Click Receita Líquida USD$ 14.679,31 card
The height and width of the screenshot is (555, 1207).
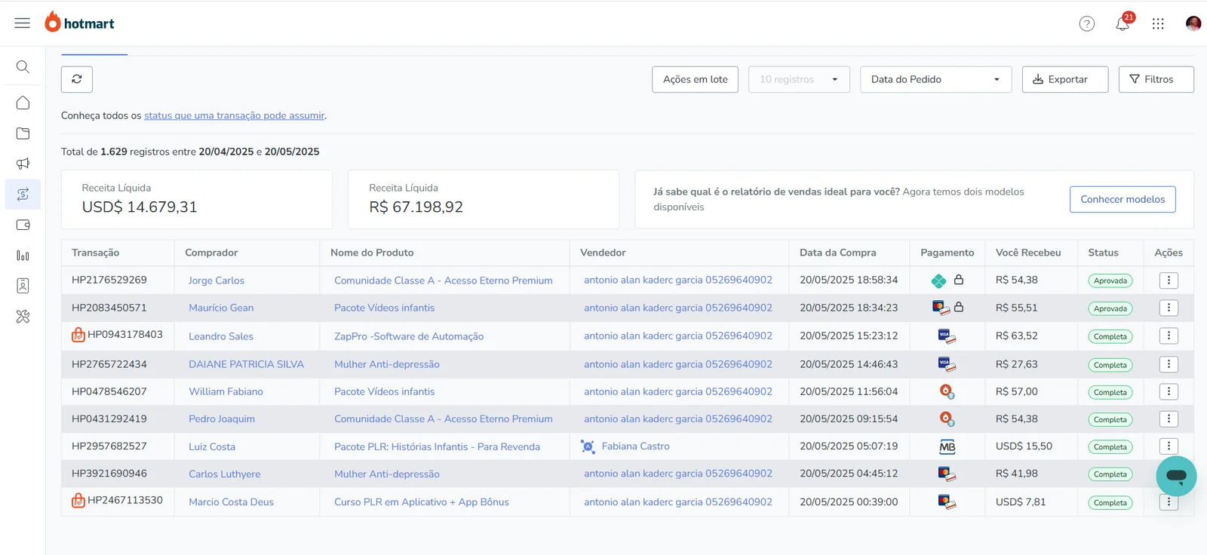coord(196,199)
